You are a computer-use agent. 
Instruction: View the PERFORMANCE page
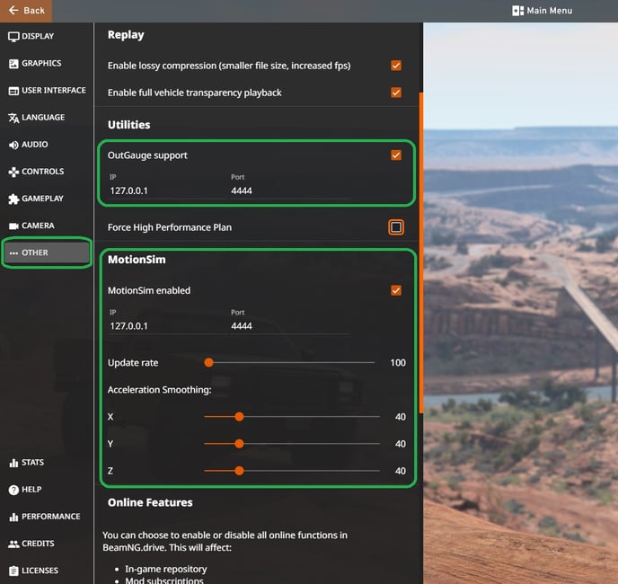click(x=47, y=517)
